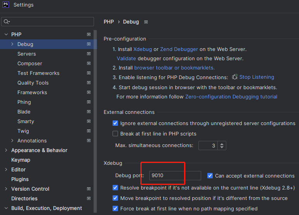Select Servers in settings tree
This screenshot has height=215, width=299.
[27, 54]
